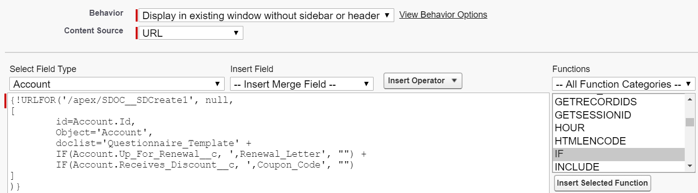Image resolution: width=698 pixels, height=193 pixels.
Task: Expand the Select Field Type Account dropdown
Action: pos(116,84)
